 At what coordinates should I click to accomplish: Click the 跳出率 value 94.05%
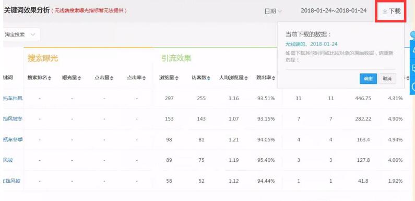coord(266,139)
